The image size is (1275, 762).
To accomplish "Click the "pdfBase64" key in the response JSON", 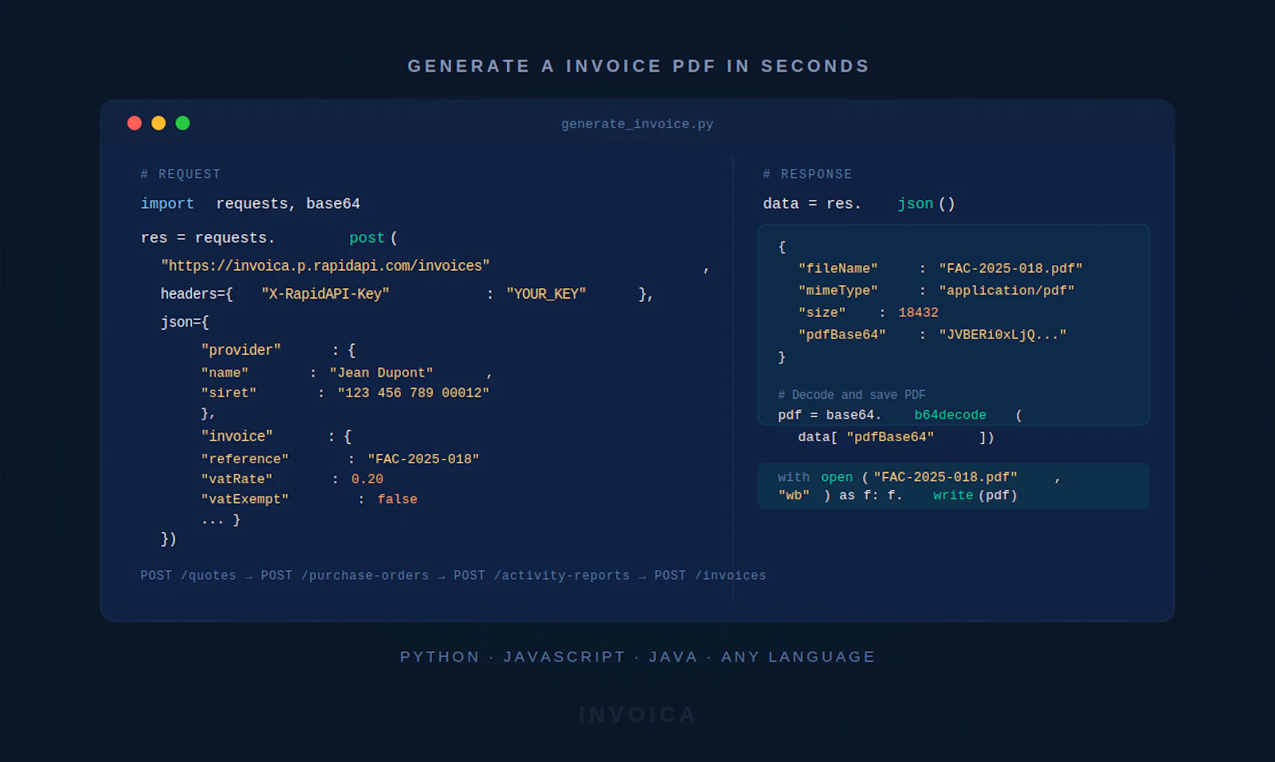I will click(x=841, y=334).
